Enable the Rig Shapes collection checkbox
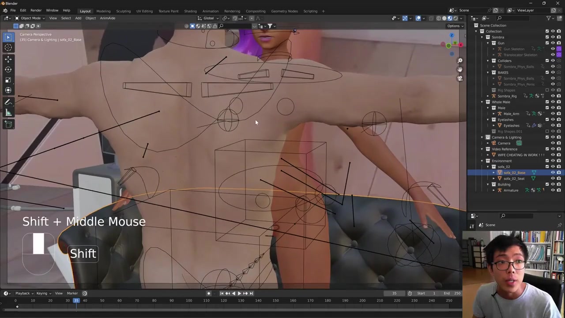The height and width of the screenshot is (318, 565). point(547,90)
